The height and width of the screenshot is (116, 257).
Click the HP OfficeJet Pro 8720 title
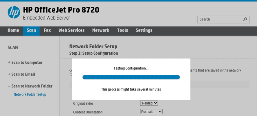[61, 10]
